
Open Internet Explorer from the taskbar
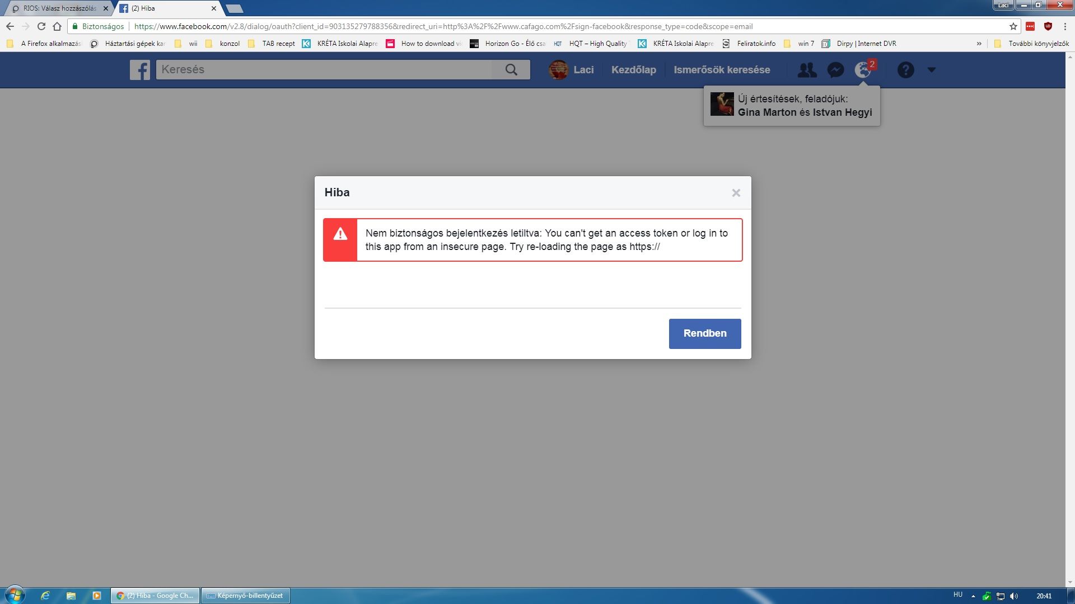(45, 596)
